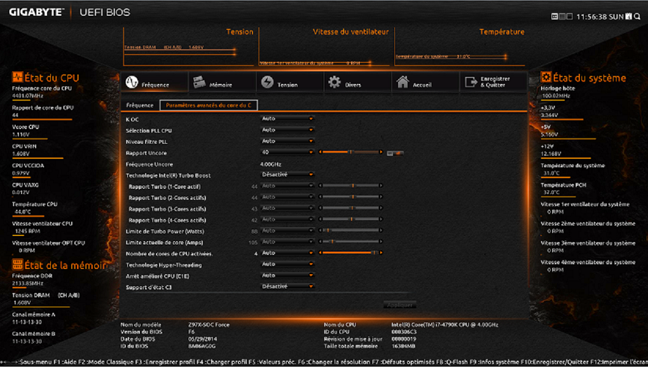Open the Rapport Turbo (1-Core actif) dropdown
Viewport: 648px width, 367px height.
click(287, 185)
